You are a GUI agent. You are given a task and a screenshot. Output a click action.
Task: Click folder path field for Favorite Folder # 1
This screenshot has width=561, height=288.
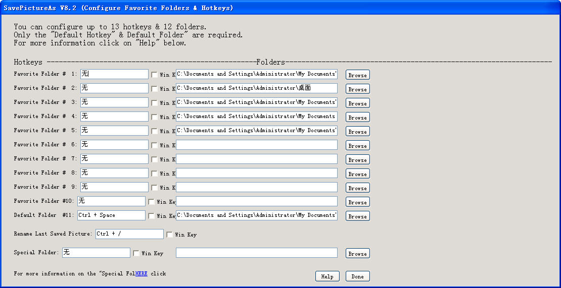[257, 74]
